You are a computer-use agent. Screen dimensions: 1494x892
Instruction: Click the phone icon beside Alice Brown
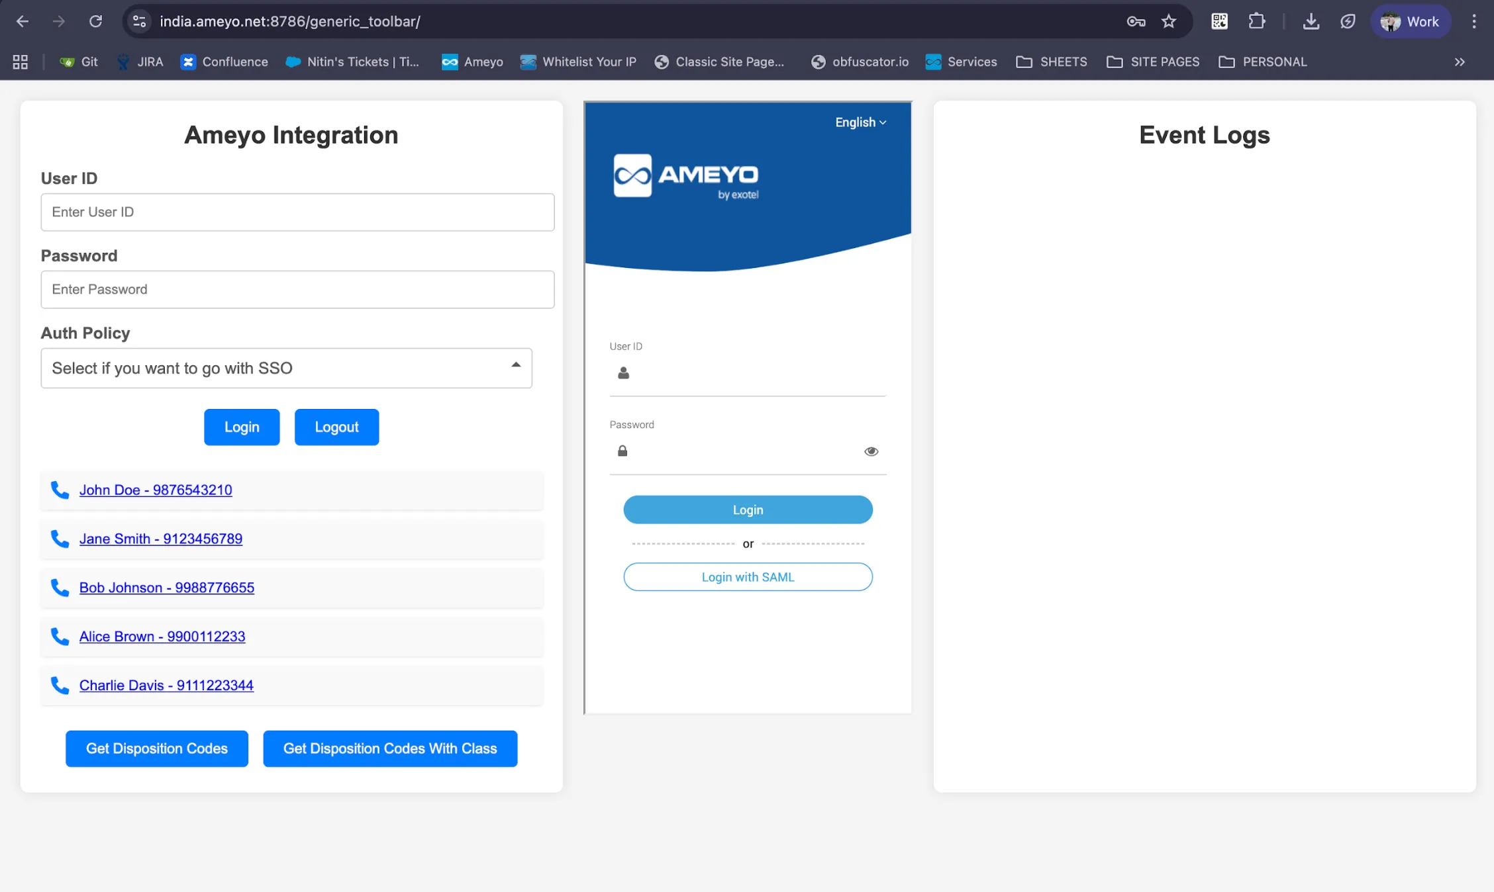(60, 637)
